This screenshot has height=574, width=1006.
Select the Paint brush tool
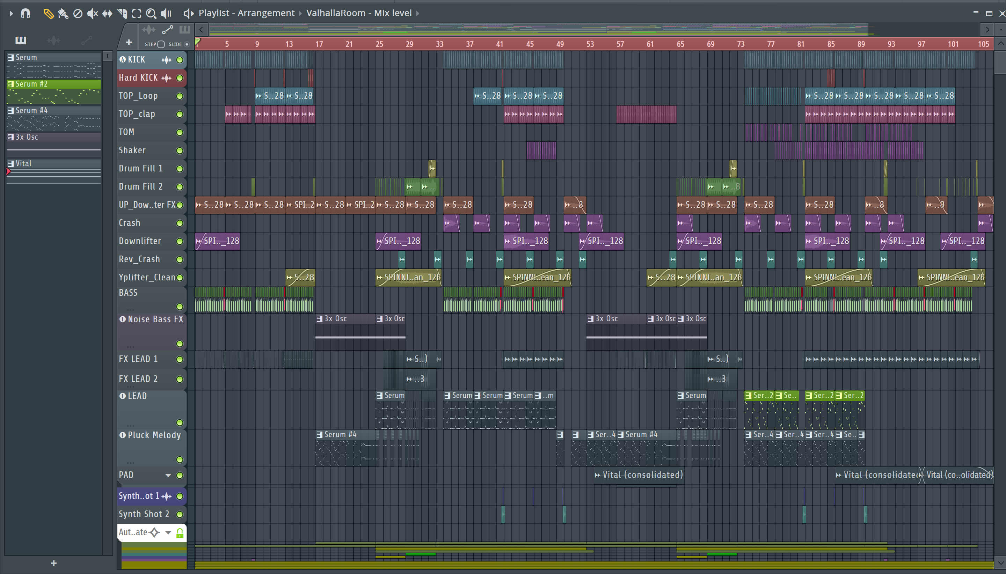click(x=63, y=14)
